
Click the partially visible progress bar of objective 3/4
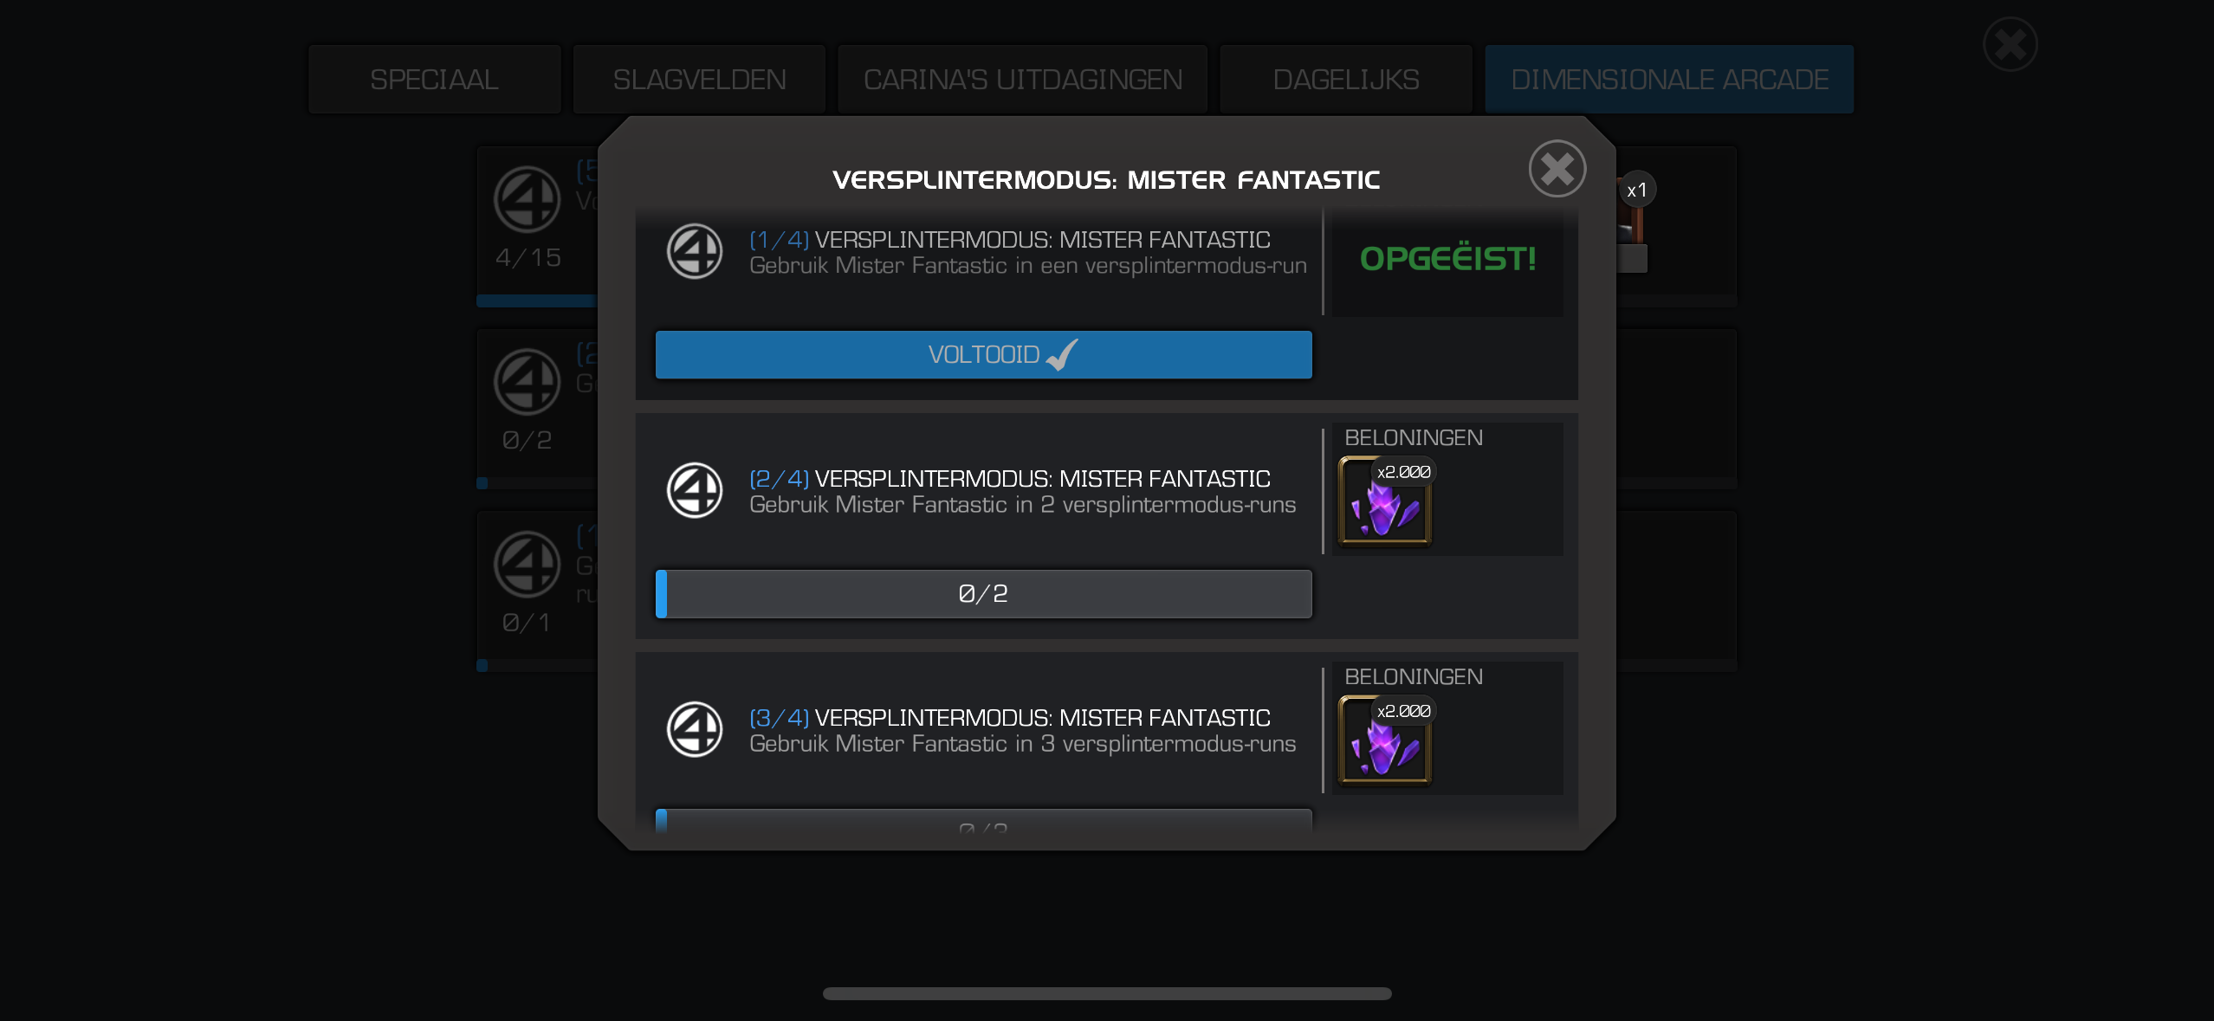point(984,820)
